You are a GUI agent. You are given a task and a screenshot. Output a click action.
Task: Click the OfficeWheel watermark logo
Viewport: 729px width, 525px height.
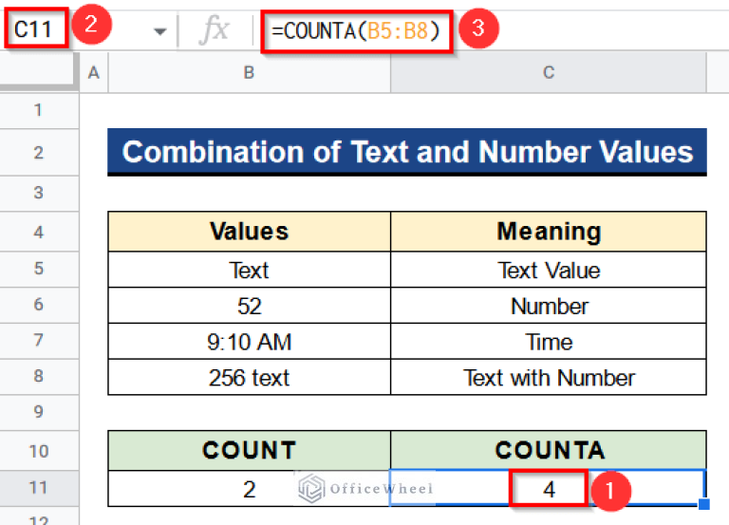(365, 489)
